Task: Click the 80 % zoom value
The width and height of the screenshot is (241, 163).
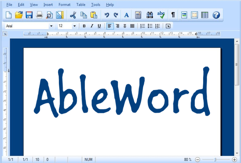Action: 188,159
